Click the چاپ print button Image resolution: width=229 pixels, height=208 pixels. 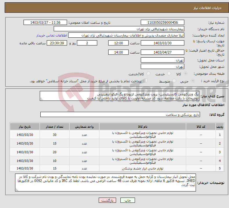(127, 200)
